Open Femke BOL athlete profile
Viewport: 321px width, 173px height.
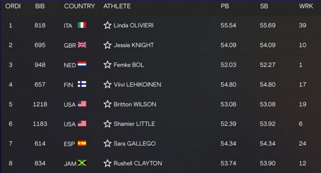[129, 65]
